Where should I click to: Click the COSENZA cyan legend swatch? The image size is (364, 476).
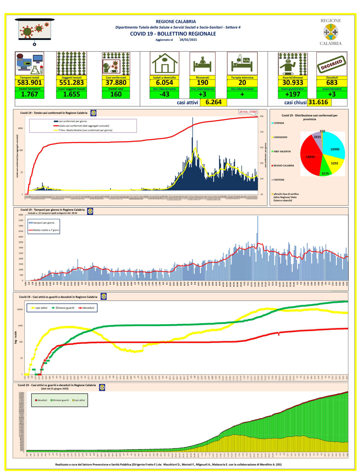click(272, 123)
